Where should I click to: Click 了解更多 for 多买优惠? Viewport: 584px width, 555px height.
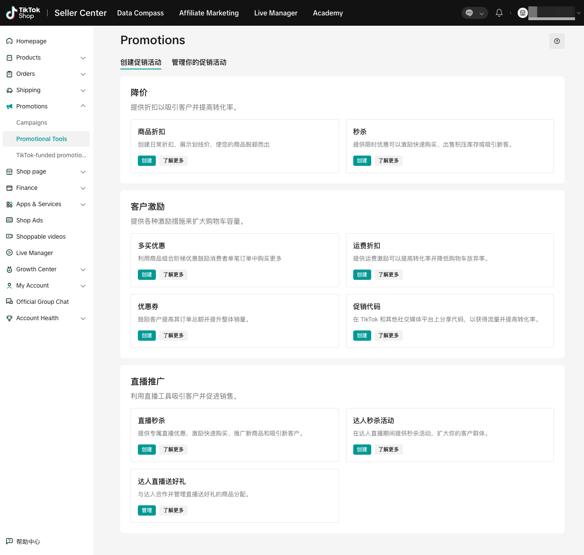pos(173,275)
